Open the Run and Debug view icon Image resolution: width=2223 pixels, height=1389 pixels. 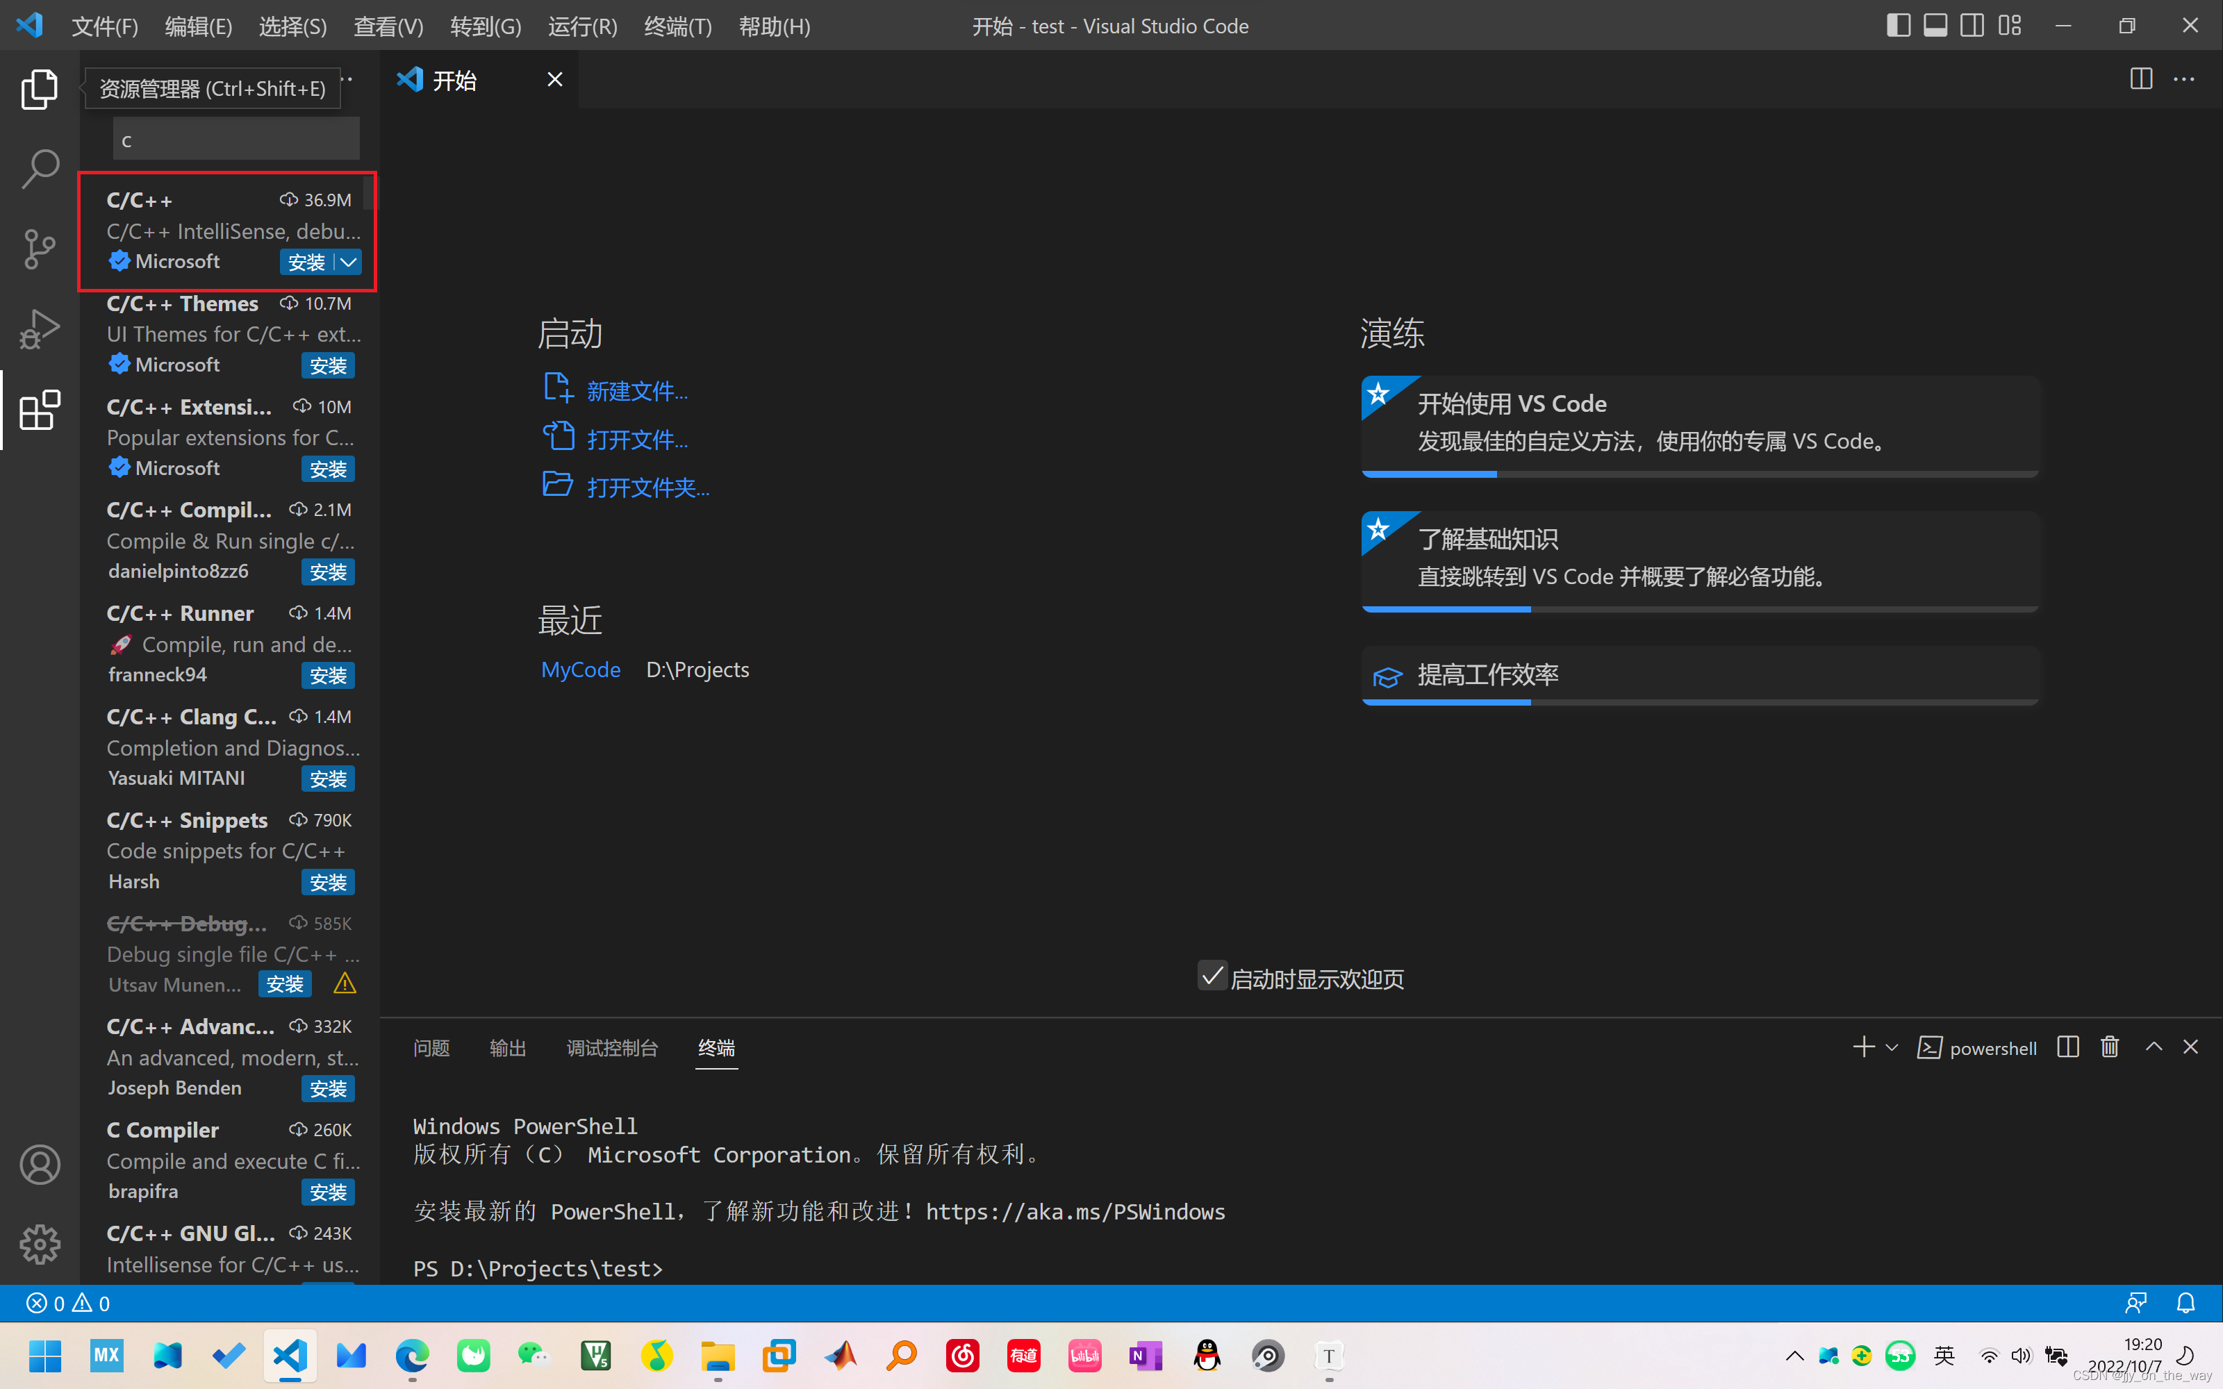click(39, 329)
